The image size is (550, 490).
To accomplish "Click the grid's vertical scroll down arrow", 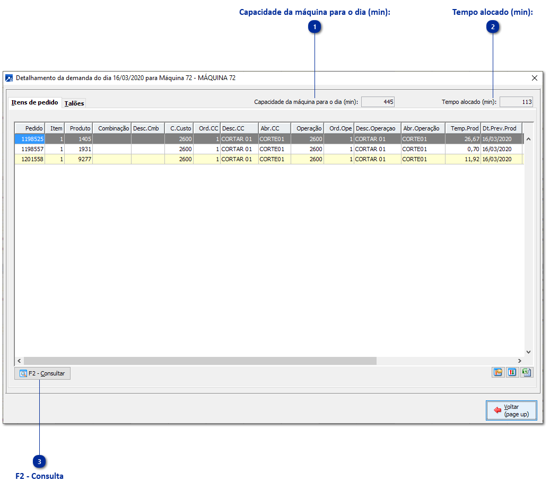I will [x=528, y=352].
